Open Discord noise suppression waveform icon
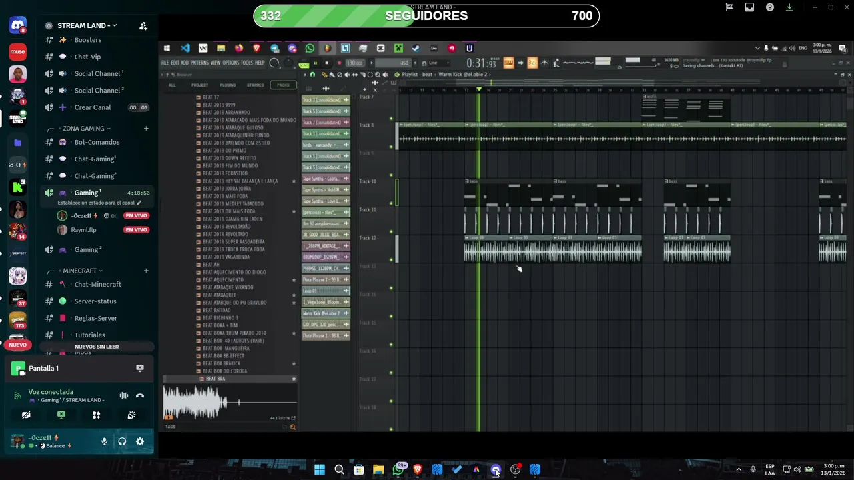 [123, 396]
